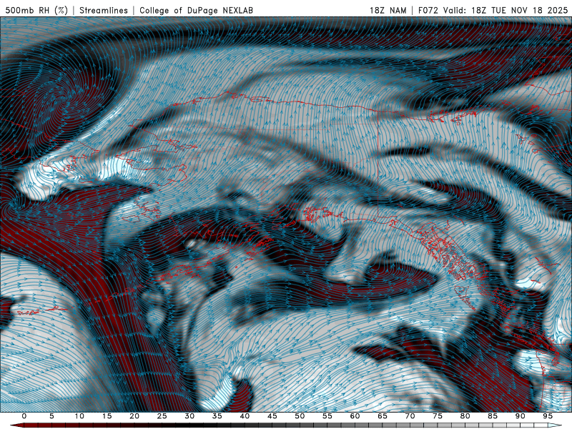Screen dimensions: 572x429
Task: Click "Valid: 18Z TUE NOV 18 2025" text
Action: 506,10
